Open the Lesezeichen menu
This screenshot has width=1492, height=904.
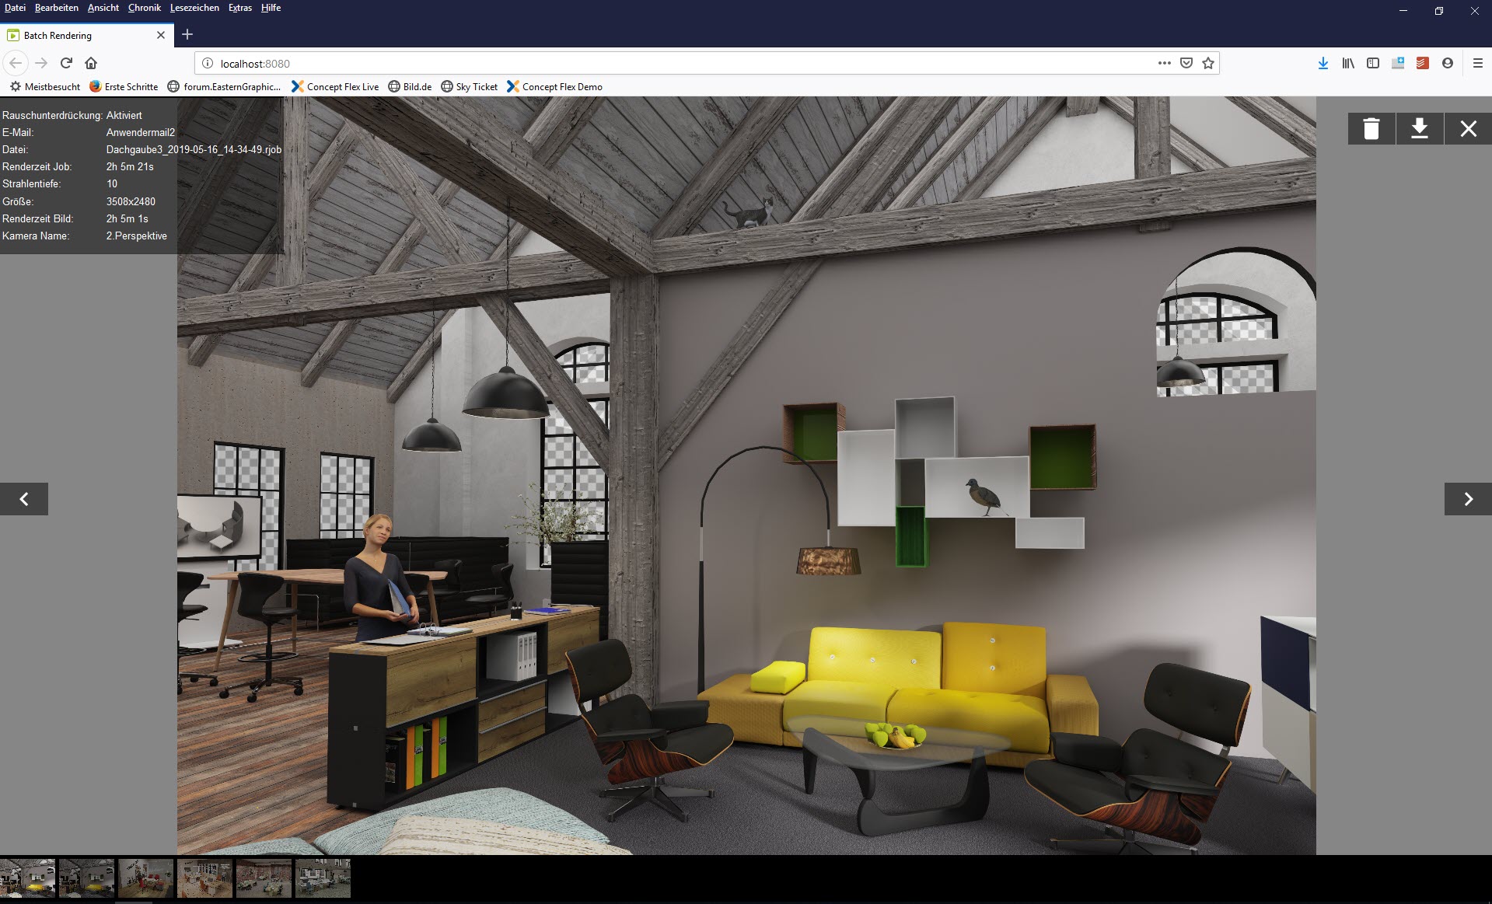[x=194, y=8]
